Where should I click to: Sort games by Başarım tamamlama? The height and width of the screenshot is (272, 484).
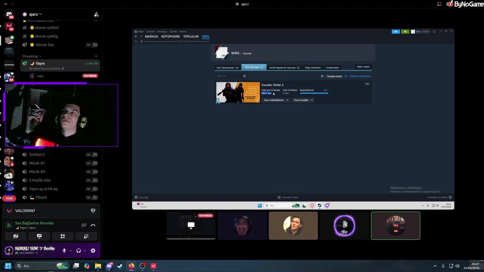(x=360, y=76)
